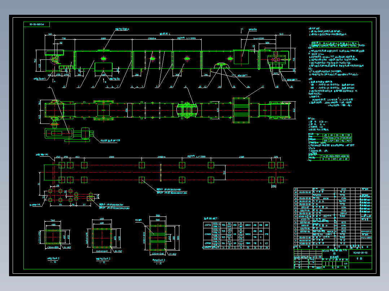
Task: Select the mirrored drawing number box at the frame's top-left
Action: click(37, 24)
